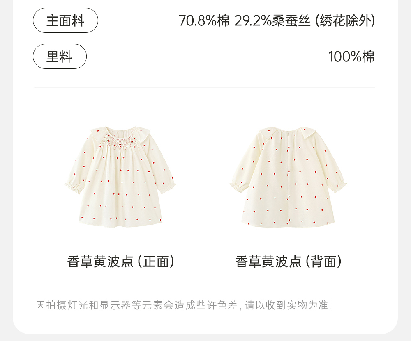Click the left ruffled cuff of front dress

pyautogui.click(x=73, y=188)
